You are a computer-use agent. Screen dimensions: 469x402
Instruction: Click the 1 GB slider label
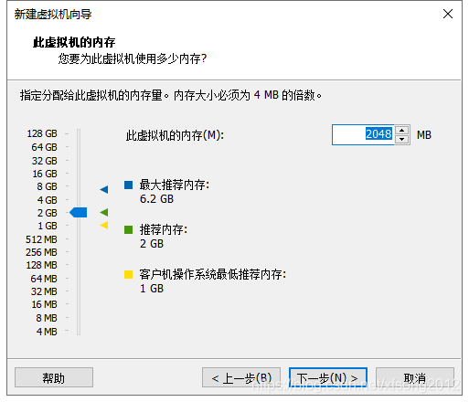point(48,226)
